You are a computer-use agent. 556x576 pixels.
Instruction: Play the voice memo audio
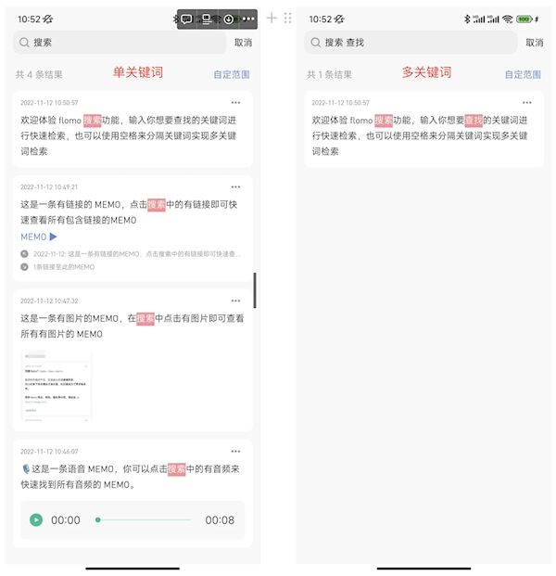(36, 519)
